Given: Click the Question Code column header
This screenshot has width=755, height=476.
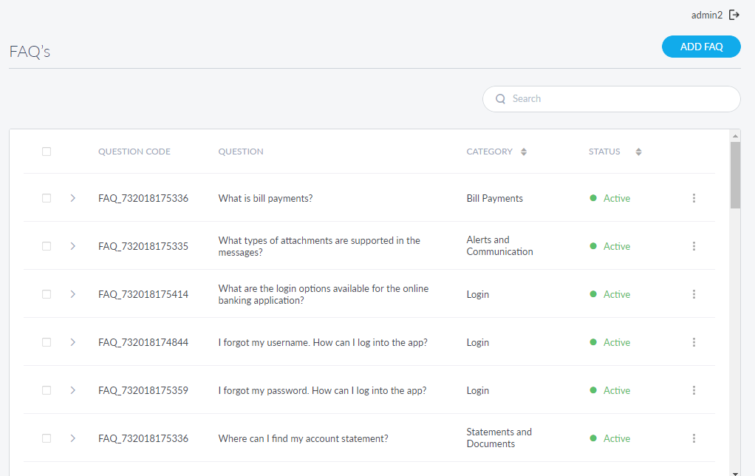Looking at the screenshot, I should [x=134, y=152].
